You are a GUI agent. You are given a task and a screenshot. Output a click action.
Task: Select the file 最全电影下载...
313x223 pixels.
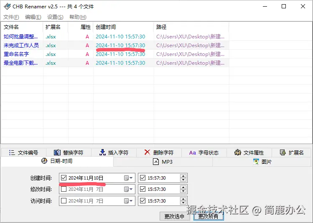tap(20, 63)
